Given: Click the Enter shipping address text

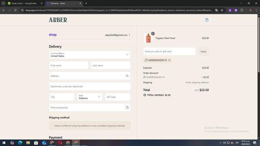Looking at the screenshot, I should pos(197,82).
